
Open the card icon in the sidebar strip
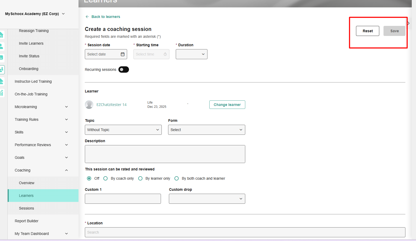click(2, 58)
